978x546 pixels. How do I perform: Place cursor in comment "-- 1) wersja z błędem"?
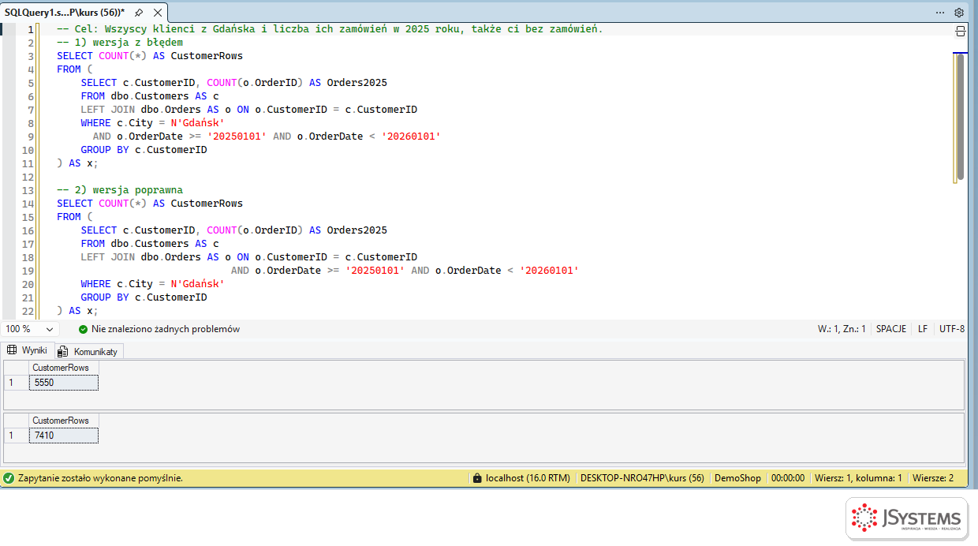point(120,43)
